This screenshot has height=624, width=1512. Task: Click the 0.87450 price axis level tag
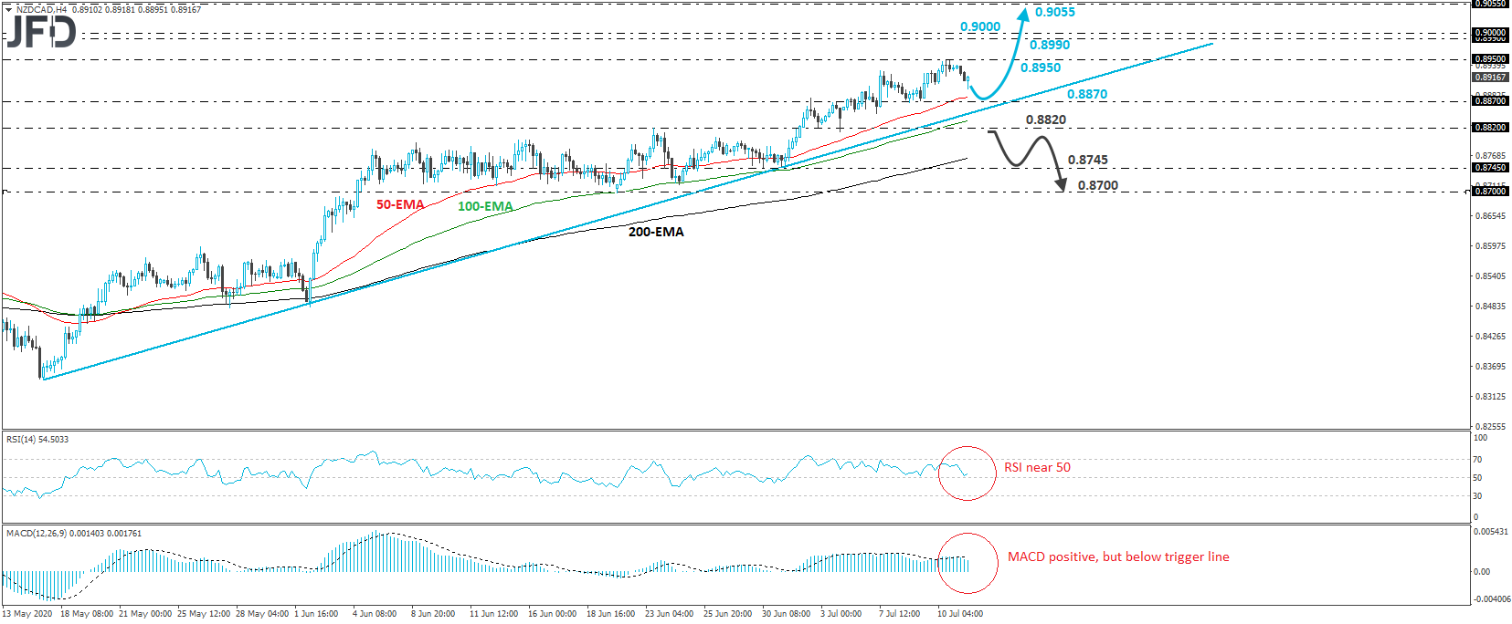1490,168
